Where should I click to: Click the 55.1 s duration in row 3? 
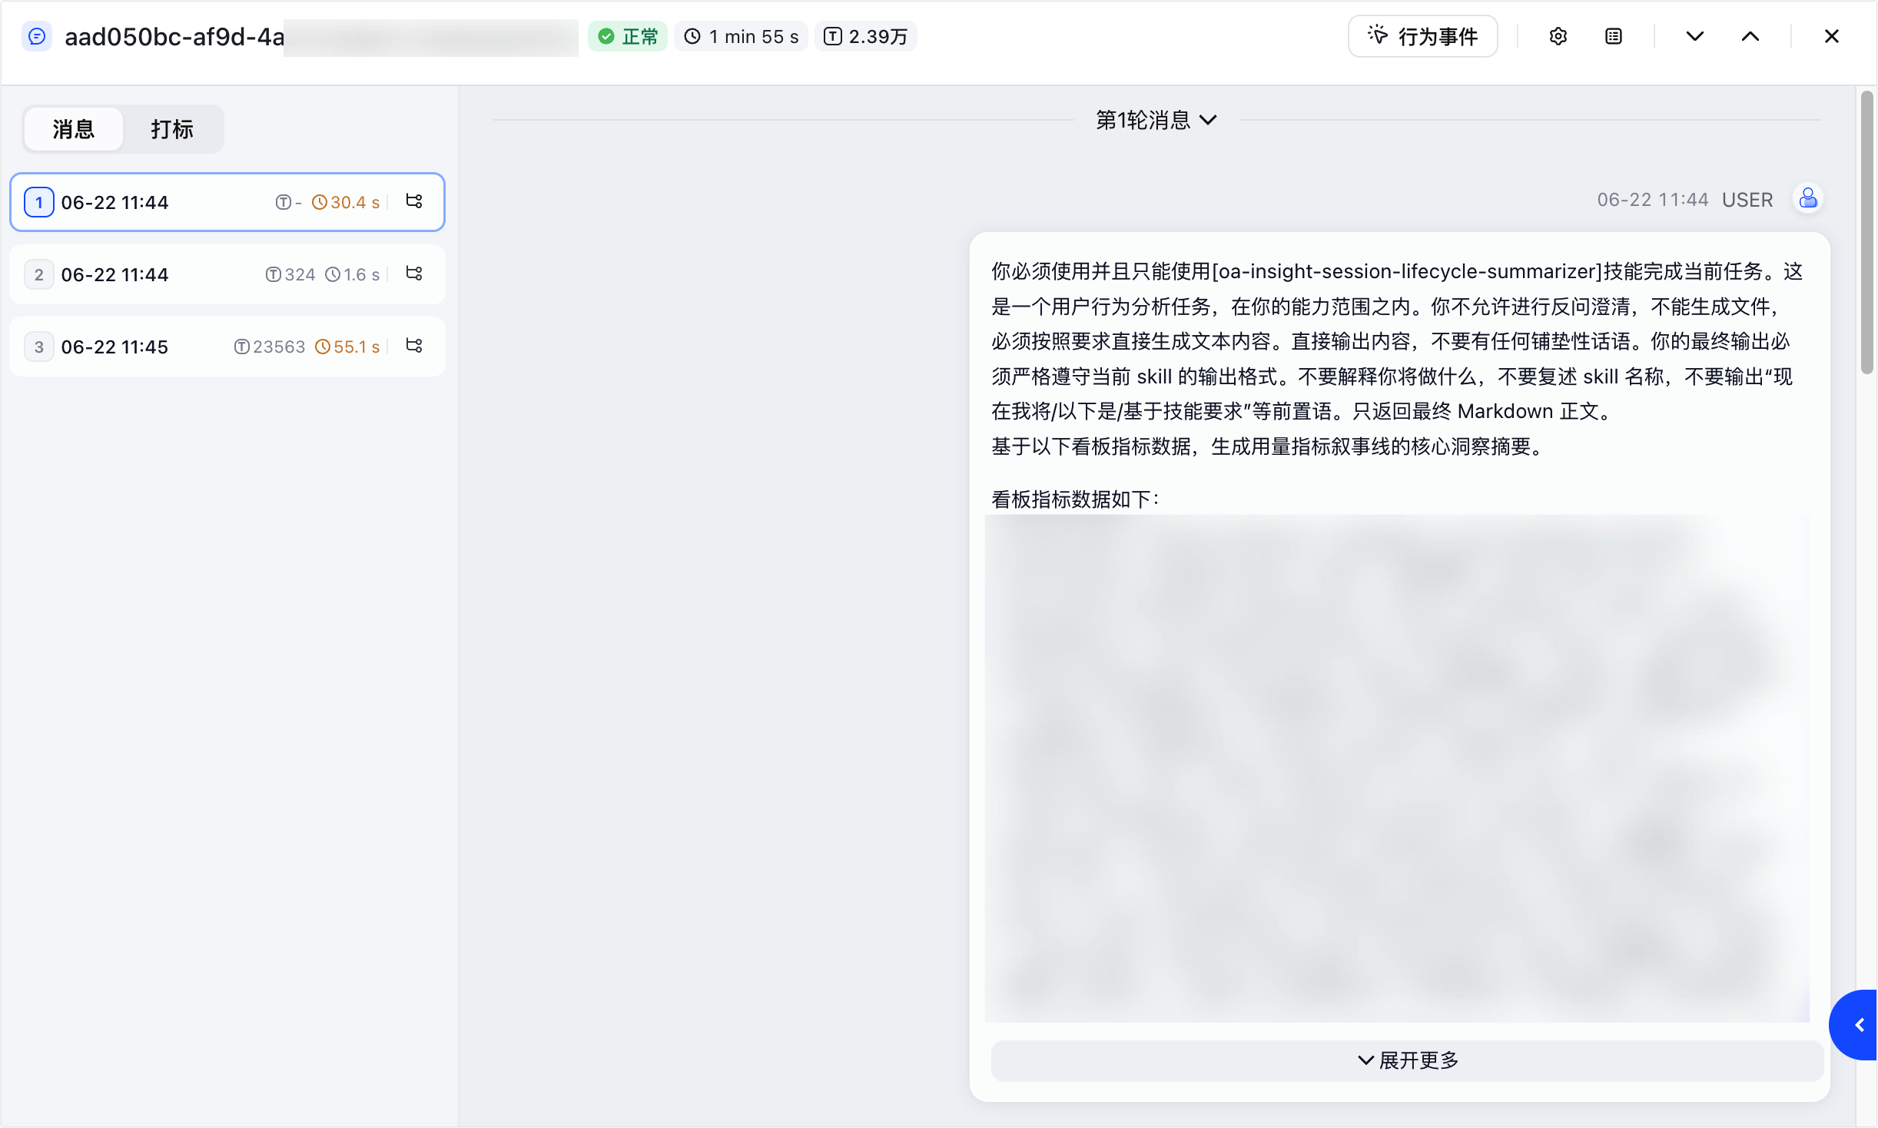tap(347, 347)
